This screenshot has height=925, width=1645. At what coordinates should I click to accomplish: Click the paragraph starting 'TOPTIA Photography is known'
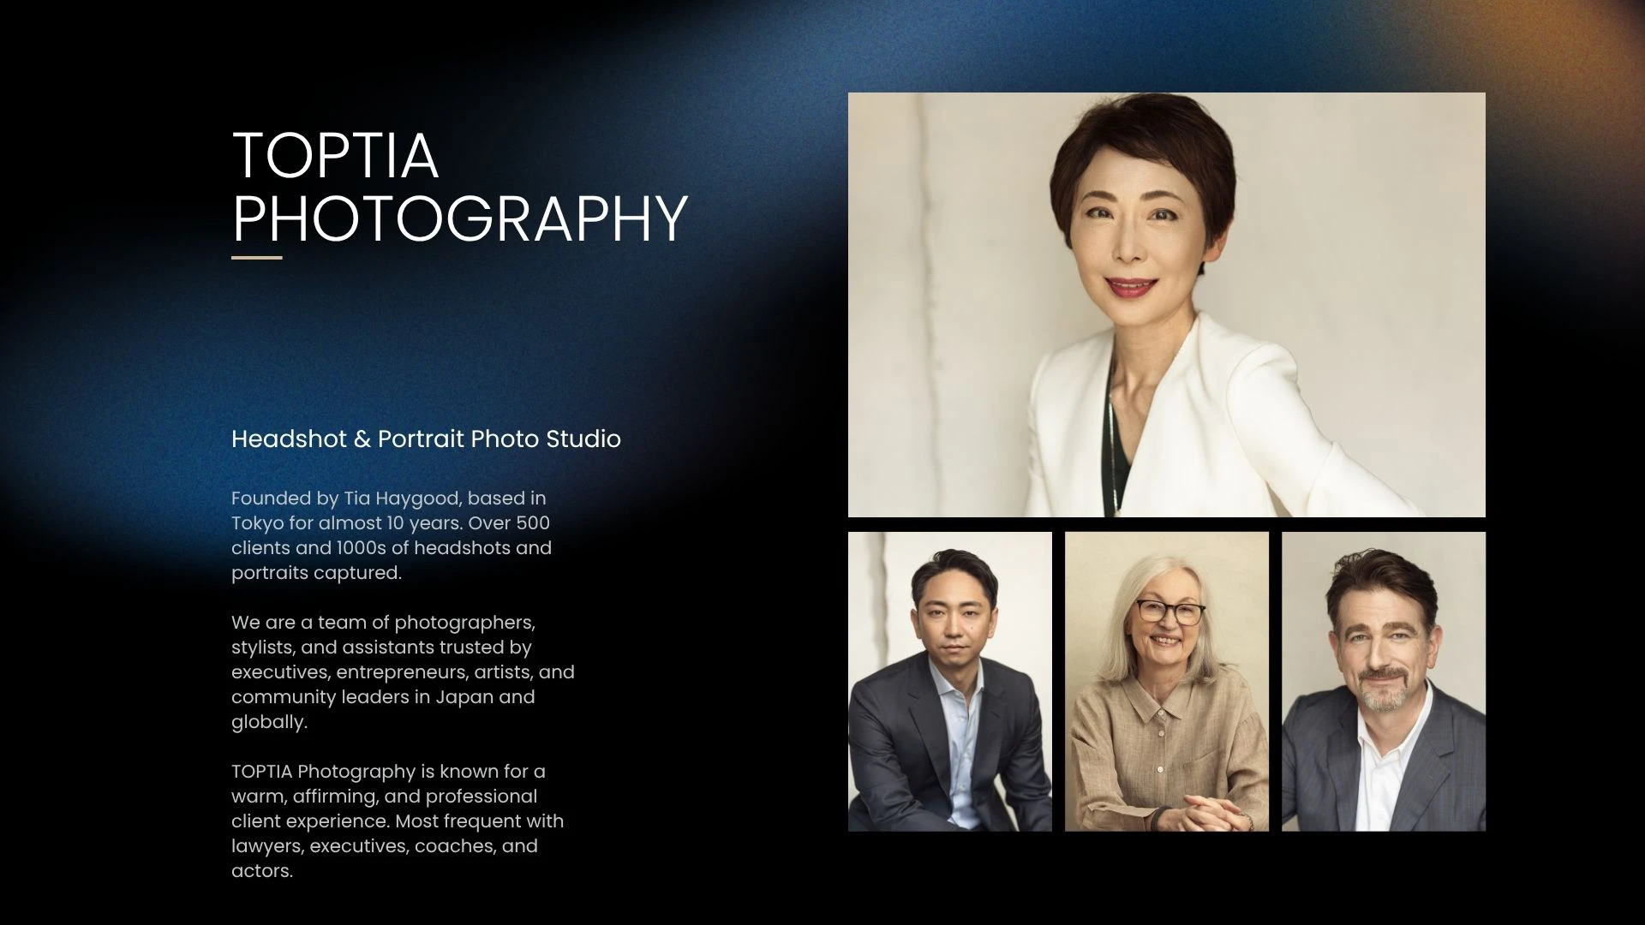coord(398,821)
